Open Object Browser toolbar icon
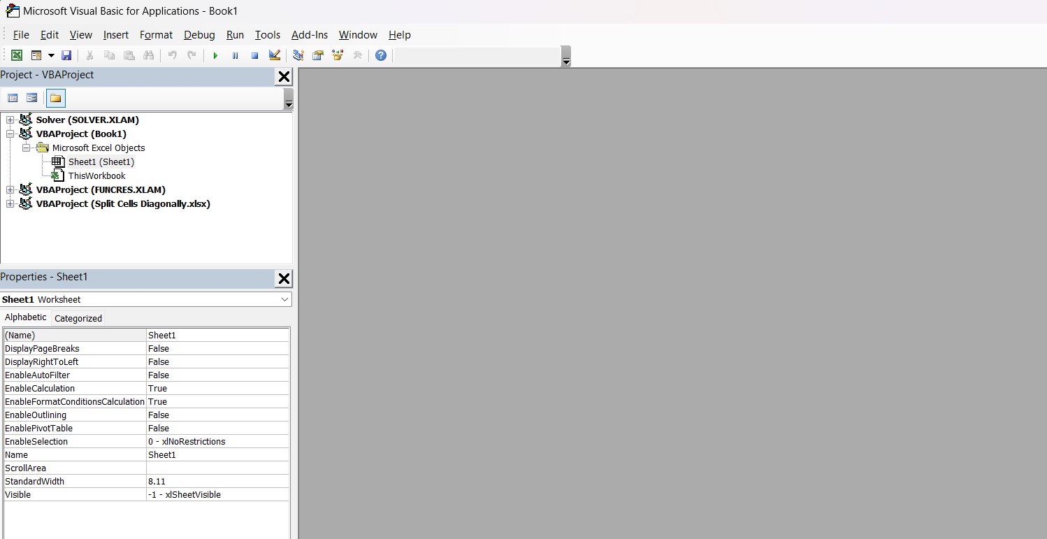 (x=338, y=55)
